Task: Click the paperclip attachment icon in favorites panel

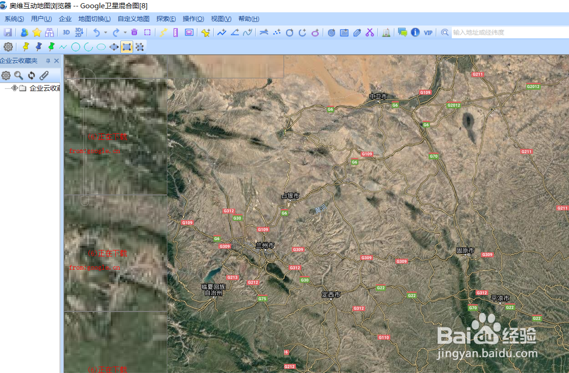Action: [x=44, y=76]
